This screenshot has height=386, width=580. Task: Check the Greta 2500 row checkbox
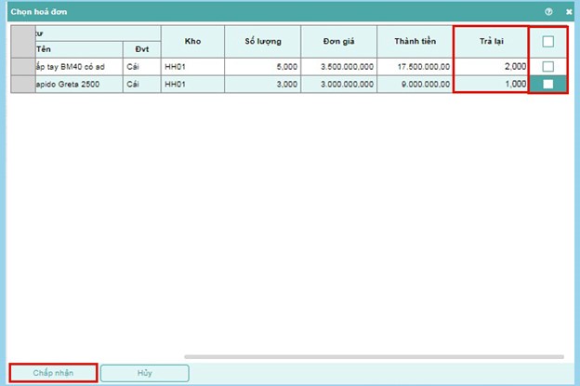pos(548,84)
